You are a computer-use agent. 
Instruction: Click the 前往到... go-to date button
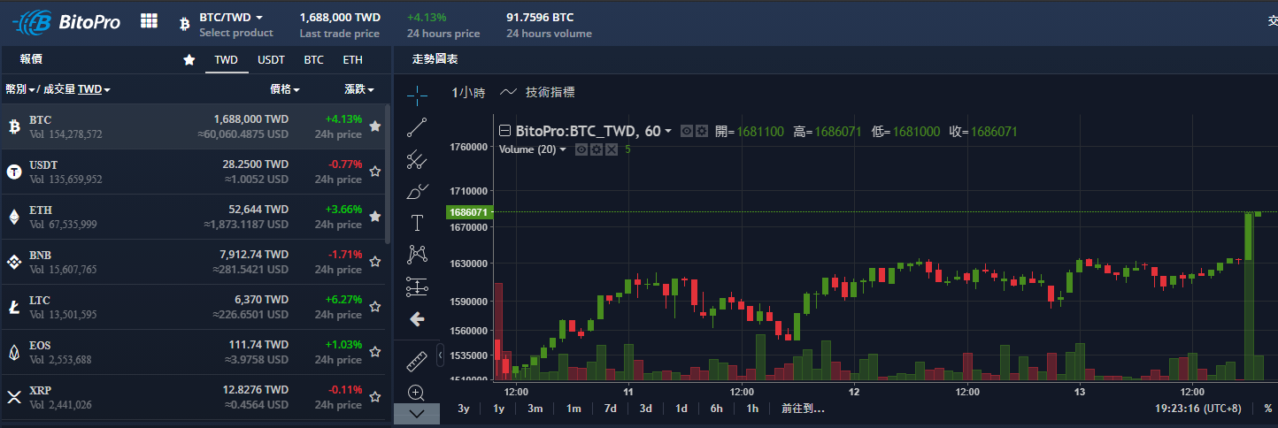coord(803,409)
